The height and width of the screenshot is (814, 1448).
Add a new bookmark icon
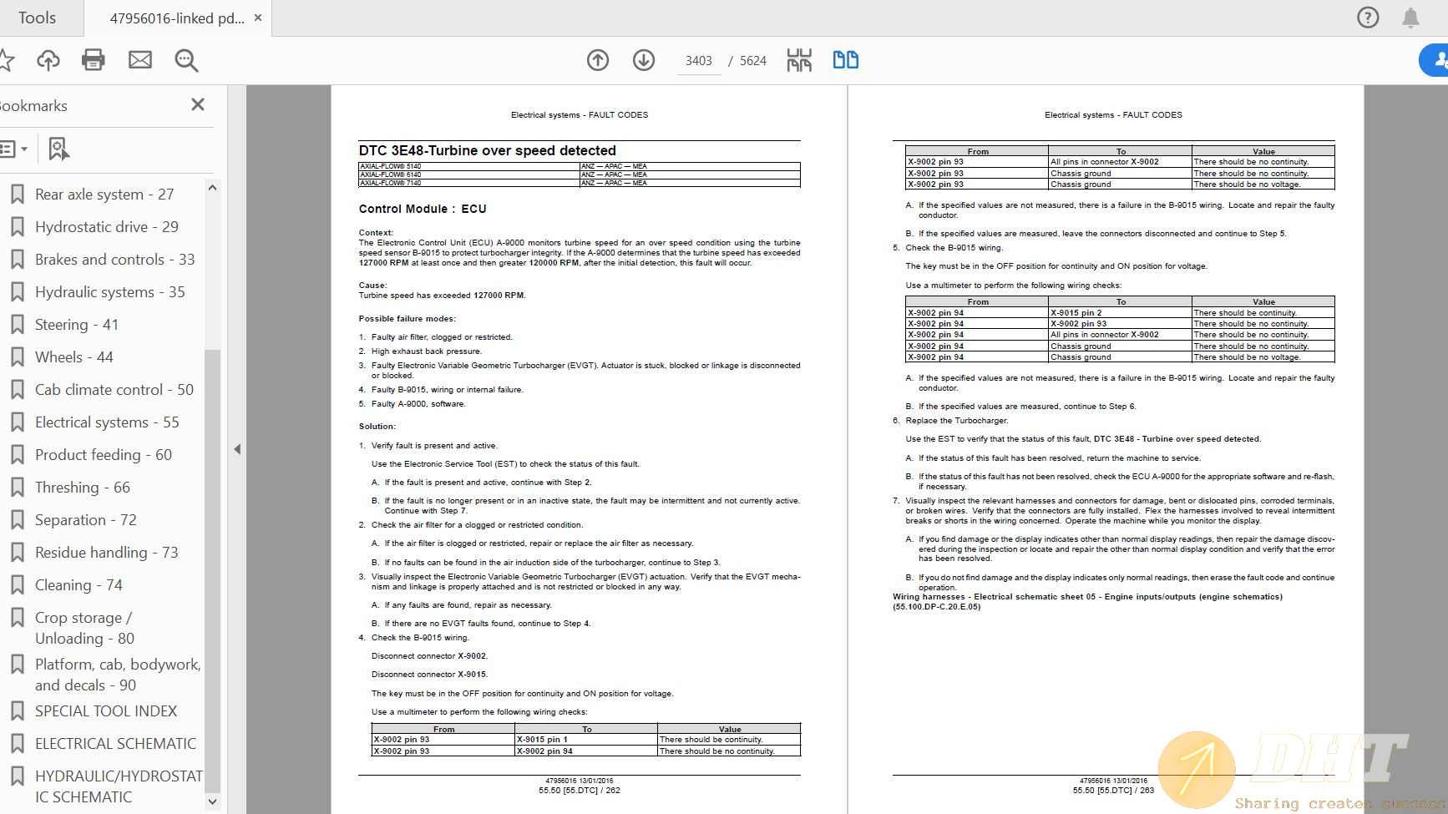click(58, 149)
